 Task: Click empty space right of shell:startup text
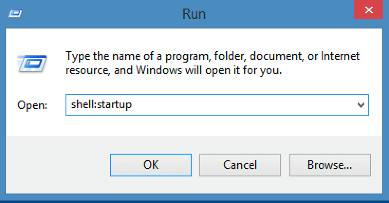click(237, 105)
